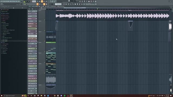Open the playlist options menu arrow

click(x=29, y=6)
